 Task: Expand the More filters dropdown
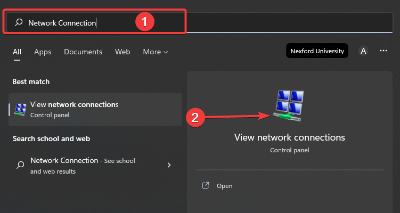[155, 52]
